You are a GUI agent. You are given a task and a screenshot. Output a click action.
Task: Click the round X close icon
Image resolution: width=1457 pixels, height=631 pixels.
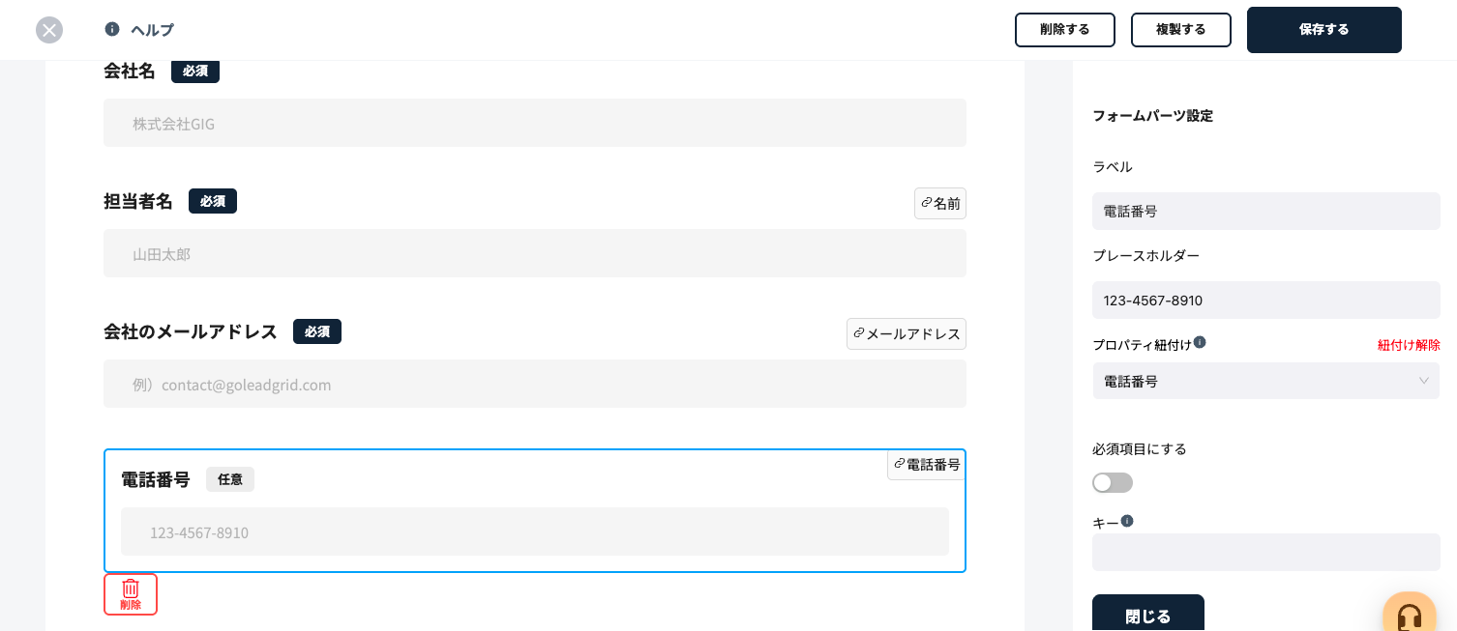pyautogui.click(x=49, y=30)
